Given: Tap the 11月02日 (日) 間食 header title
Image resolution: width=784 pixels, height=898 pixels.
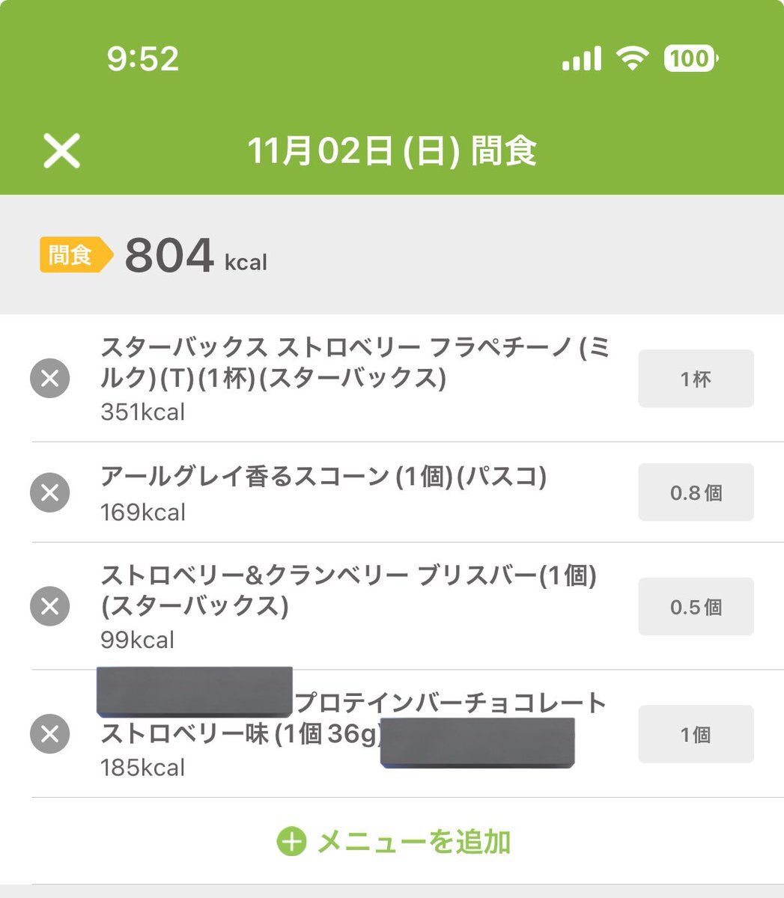Looking at the screenshot, I should click(x=392, y=151).
